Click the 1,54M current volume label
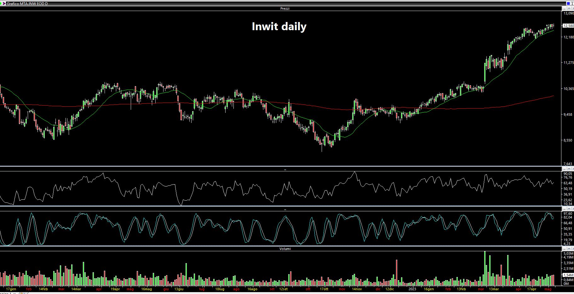The height and width of the screenshot is (294, 574). (568, 275)
